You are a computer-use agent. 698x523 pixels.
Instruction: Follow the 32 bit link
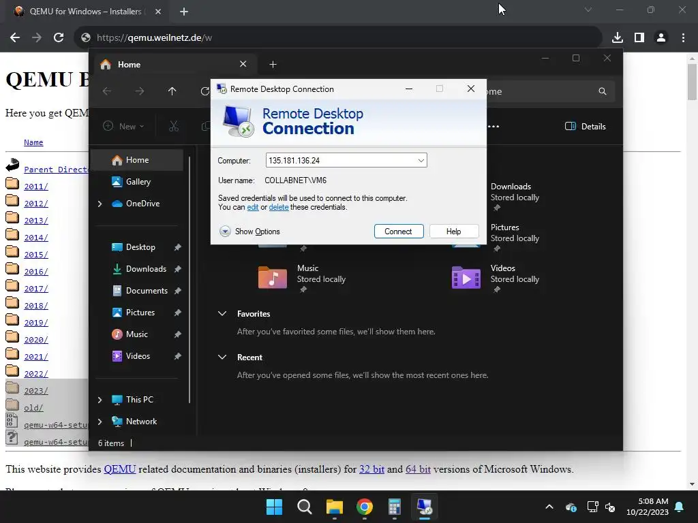[371, 469]
